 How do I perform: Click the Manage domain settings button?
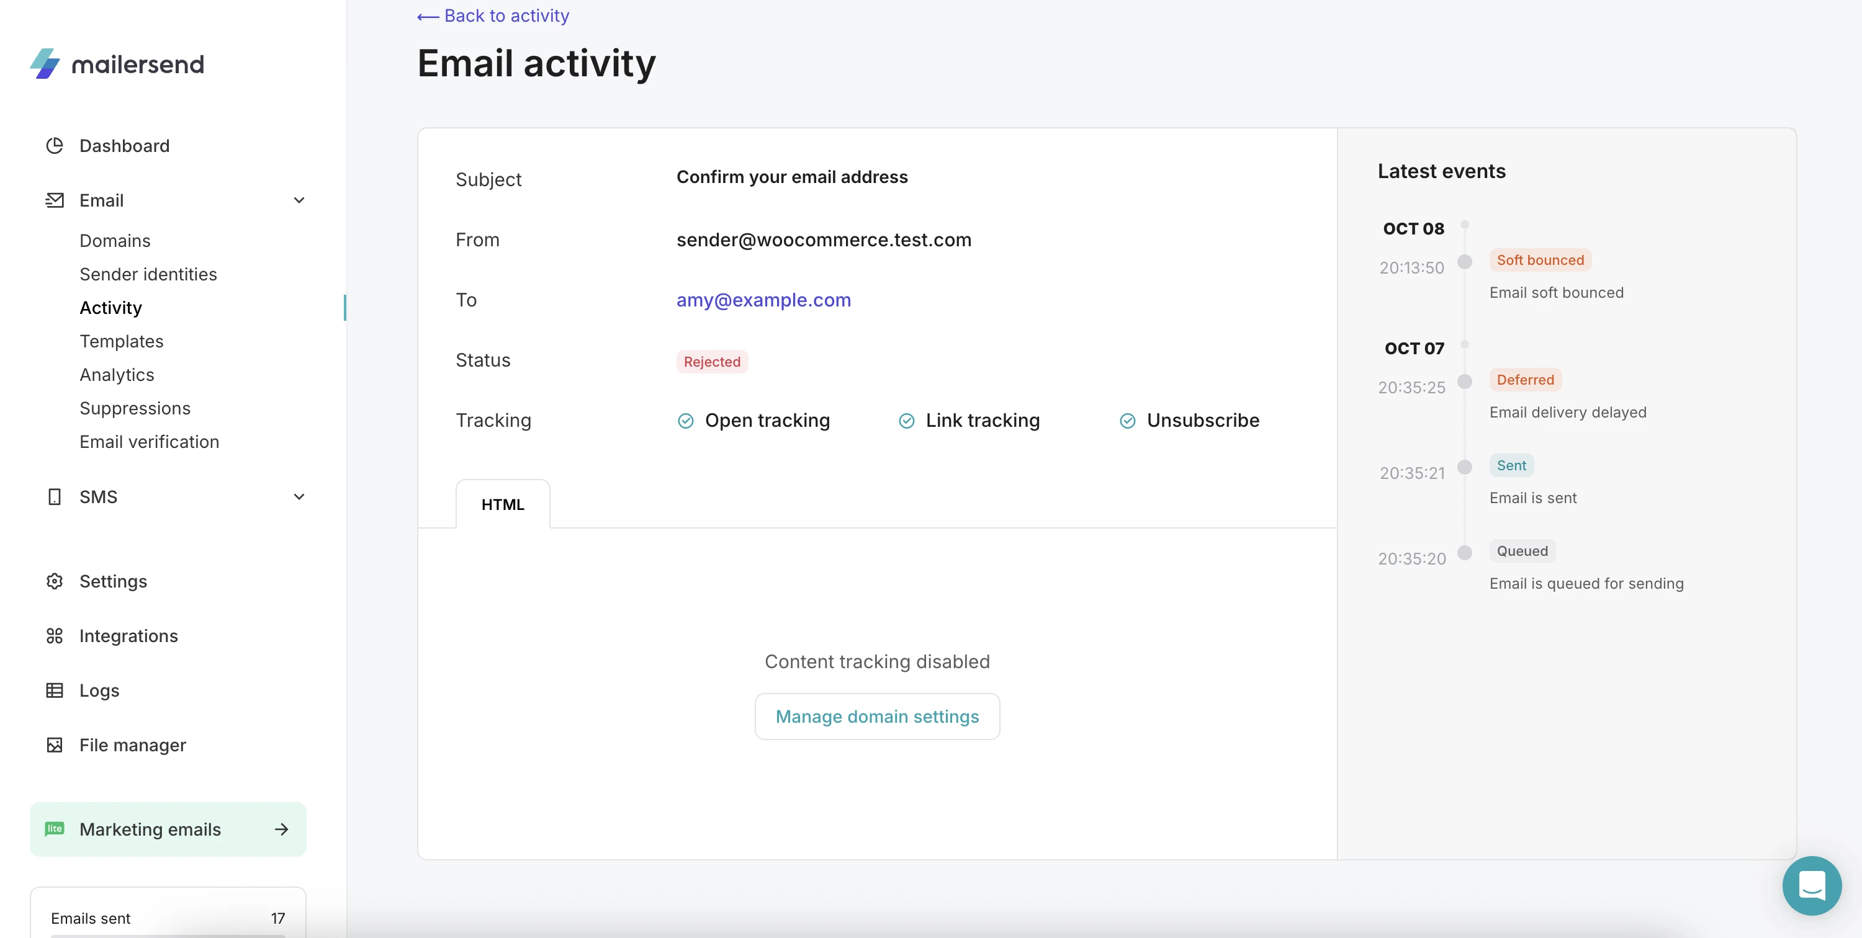pyautogui.click(x=877, y=716)
